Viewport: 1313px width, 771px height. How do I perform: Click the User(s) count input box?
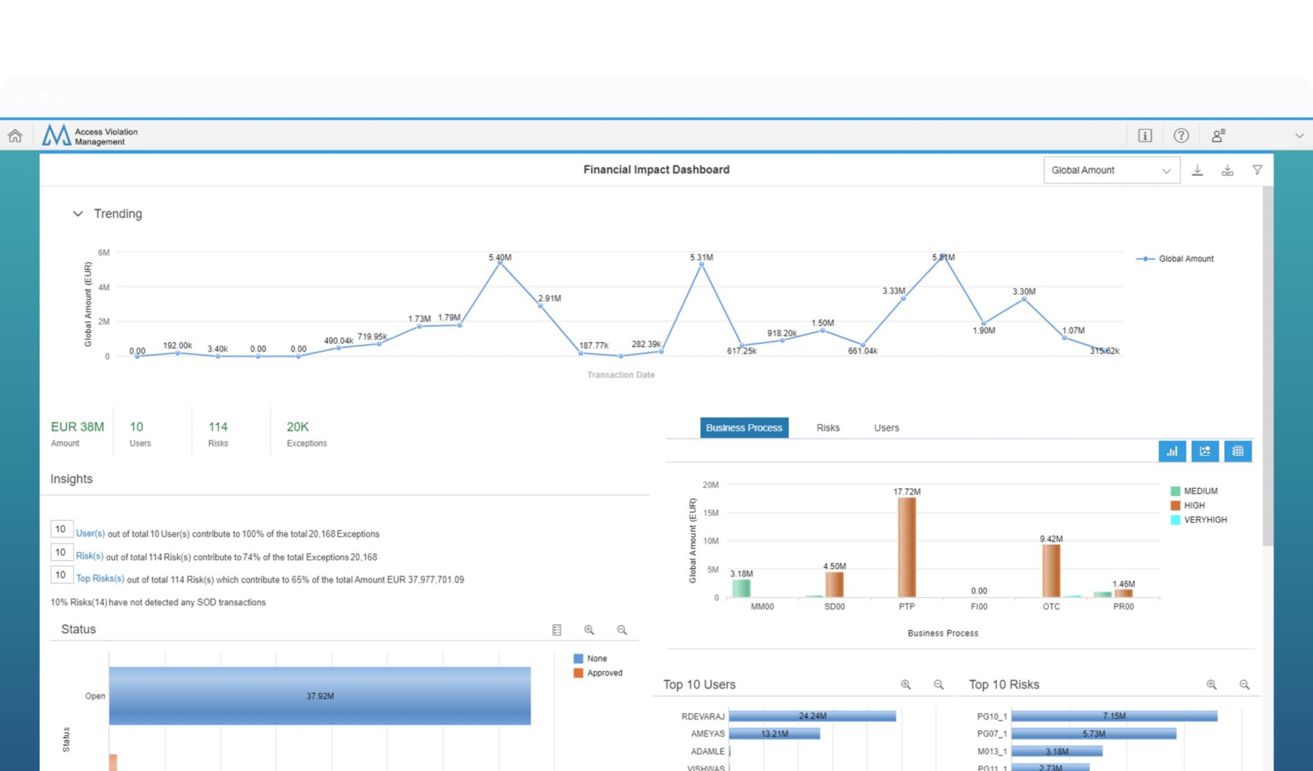(x=61, y=530)
